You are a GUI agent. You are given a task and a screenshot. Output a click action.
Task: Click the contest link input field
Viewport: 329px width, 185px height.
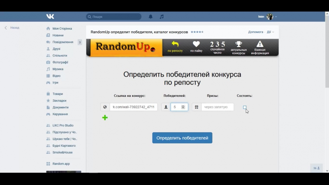(x=134, y=107)
